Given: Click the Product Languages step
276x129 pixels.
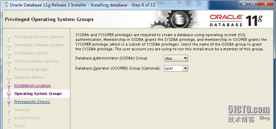Looking at the screenshot, I should pyautogui.click(x=31, y=69).
